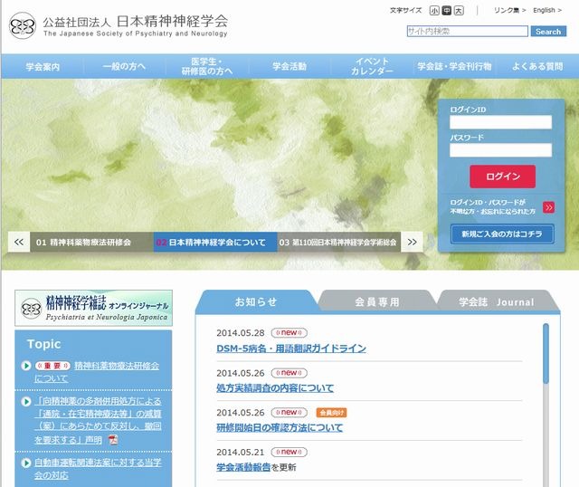Click 日本精神神経学会 site title text
Viewport: 579px width, 487px height.
pos(172,21)
